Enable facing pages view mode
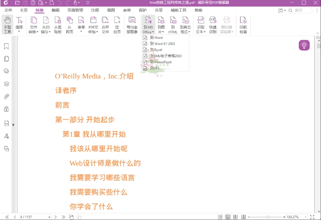 pos(236,217)
